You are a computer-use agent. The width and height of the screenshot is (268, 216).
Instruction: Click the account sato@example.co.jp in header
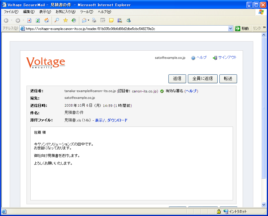tap(170, 58)
